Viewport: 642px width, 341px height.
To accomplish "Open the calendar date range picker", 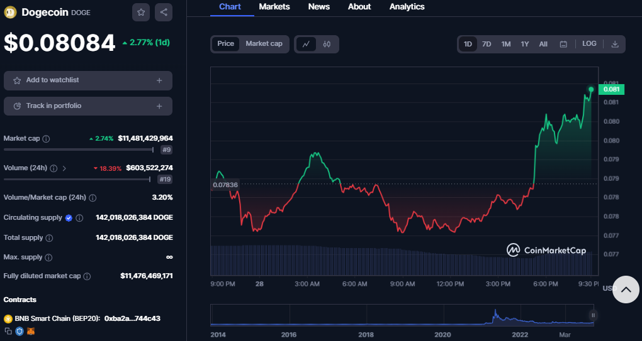I will 563,44.
